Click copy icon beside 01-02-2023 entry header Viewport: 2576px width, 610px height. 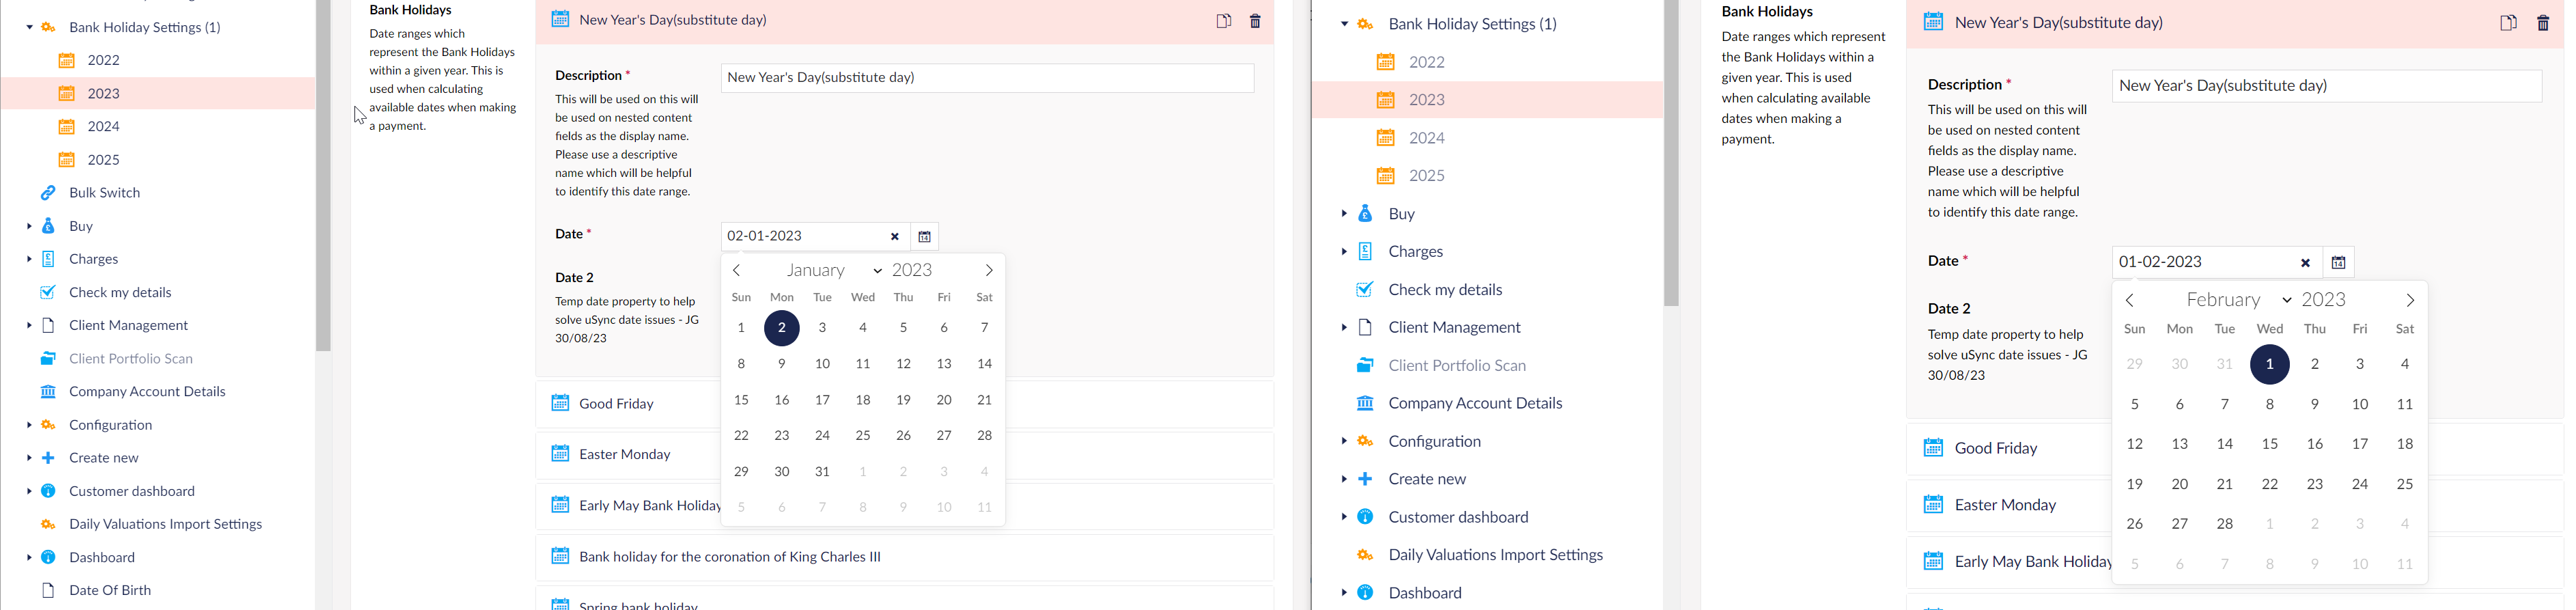tap(2508, 22)
